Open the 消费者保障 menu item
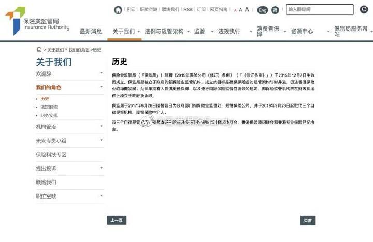Image resolution: width=373 pixels, height=242 pixels. point(268,32)
